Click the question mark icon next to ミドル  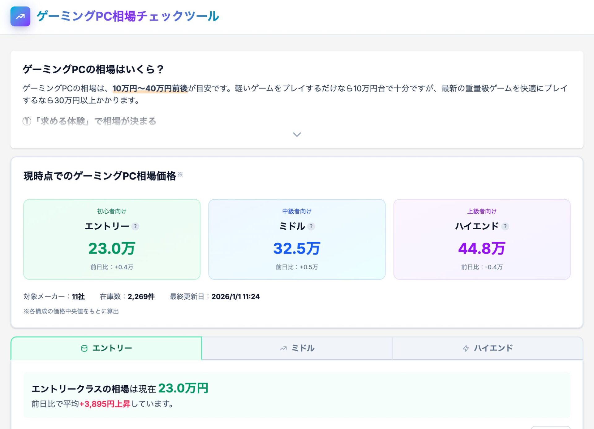tap(312, 226)
